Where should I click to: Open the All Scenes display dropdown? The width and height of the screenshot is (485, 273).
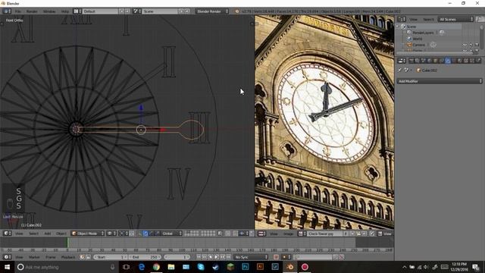[455, 19]
